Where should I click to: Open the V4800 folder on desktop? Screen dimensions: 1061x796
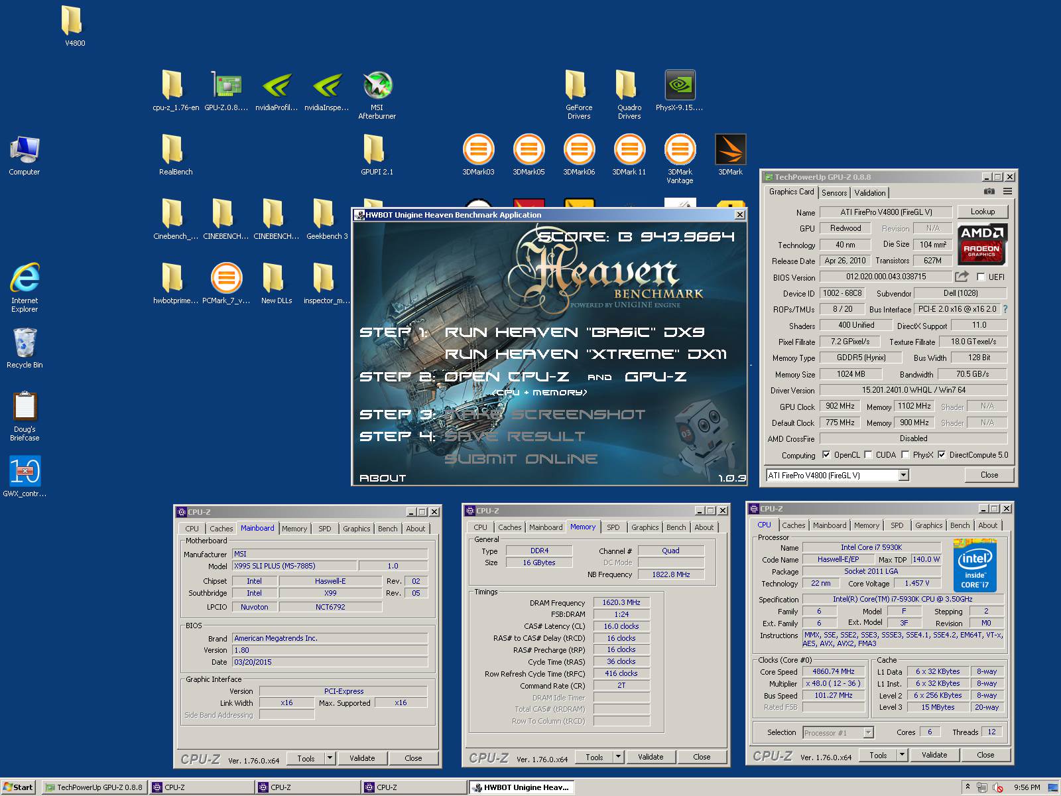73,25
